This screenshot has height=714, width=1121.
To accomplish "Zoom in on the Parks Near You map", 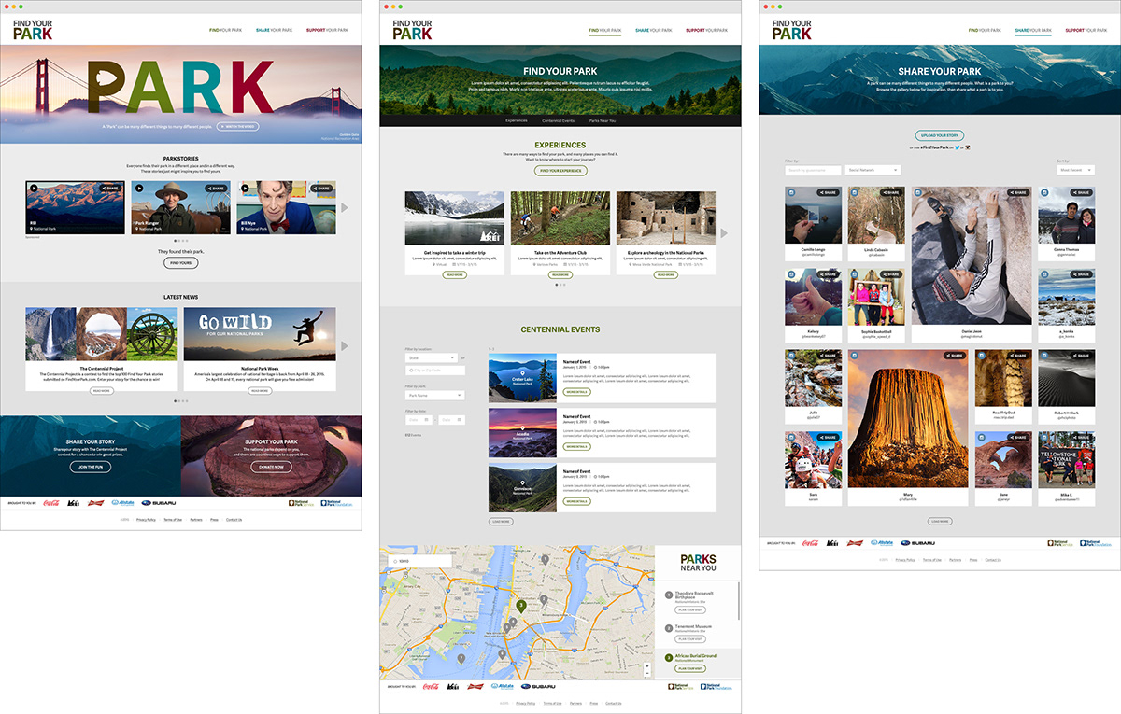I will click(x=647, y=666).
